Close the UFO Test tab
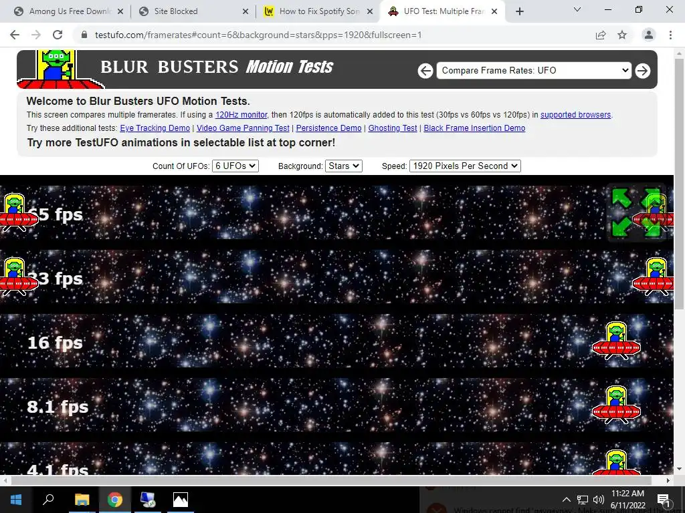Screen dimensions: 685x513 point(494,11)
